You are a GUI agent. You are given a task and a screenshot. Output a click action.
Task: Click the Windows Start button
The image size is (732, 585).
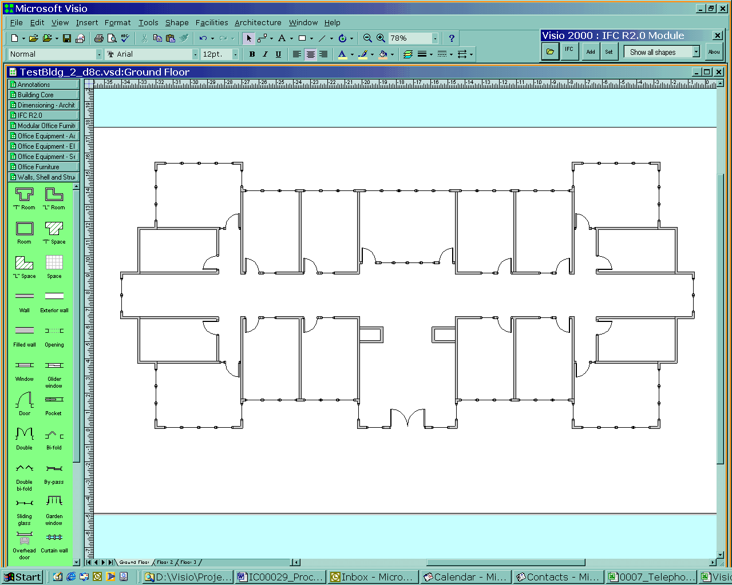click(x=23, y=577)
